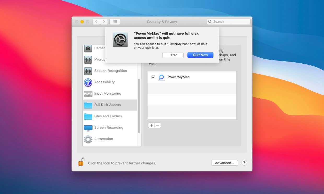Select the PowerMyMac name text

(x=178, y=77)
